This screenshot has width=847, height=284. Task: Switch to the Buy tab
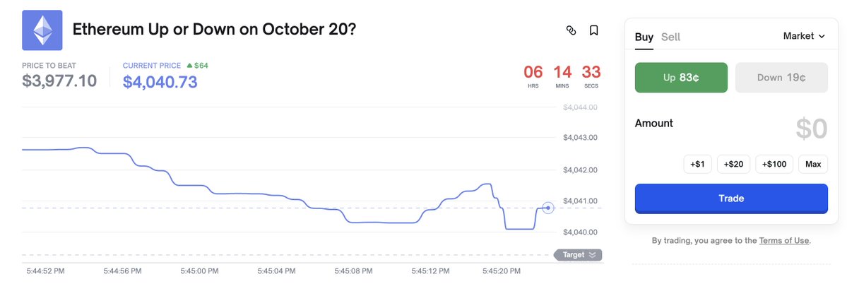[x=644, y=37]
